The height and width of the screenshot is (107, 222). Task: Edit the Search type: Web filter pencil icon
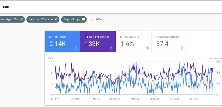pyautogui.click(x=22, y=19)
